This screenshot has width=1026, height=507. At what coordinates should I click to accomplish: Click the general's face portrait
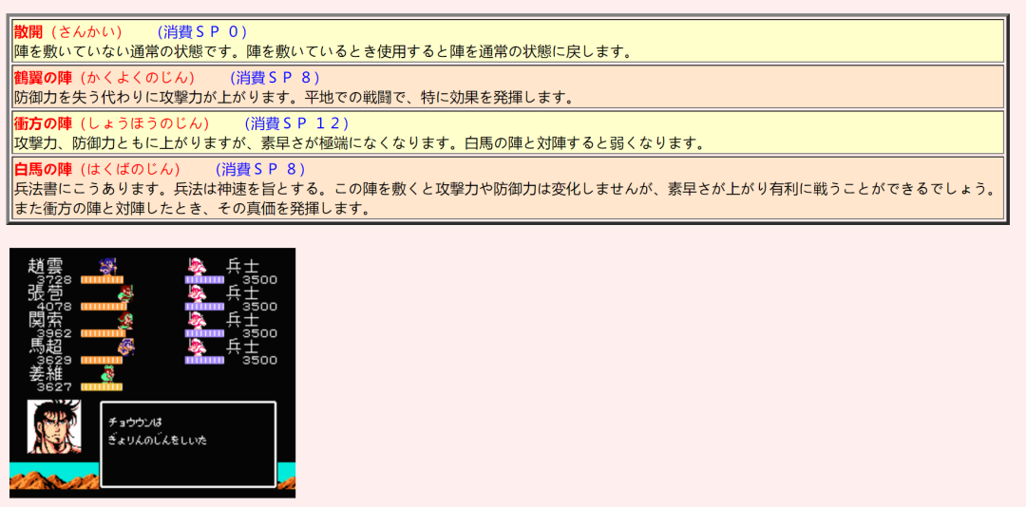point(53,426)
